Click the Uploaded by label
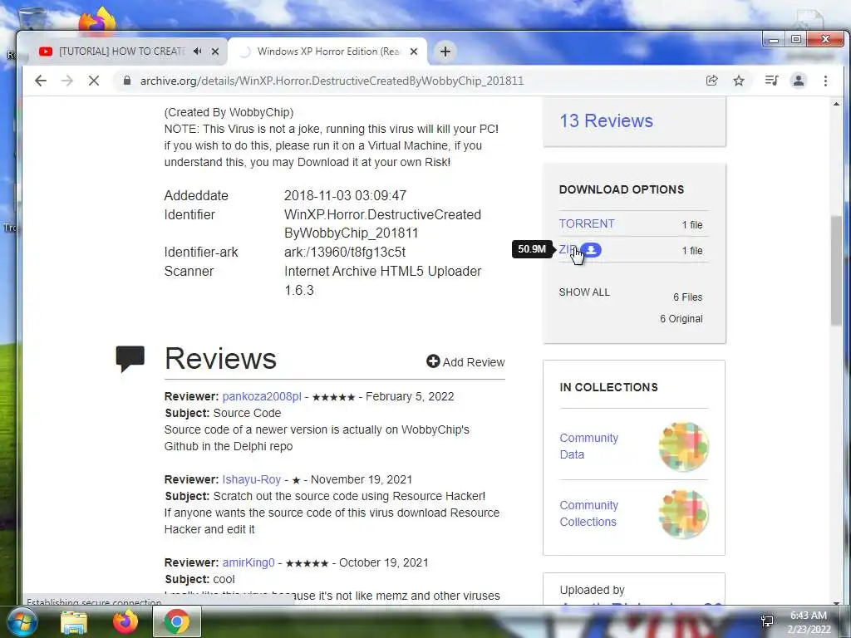This screenshot has height=638, width=851. (x=592, y=590)
